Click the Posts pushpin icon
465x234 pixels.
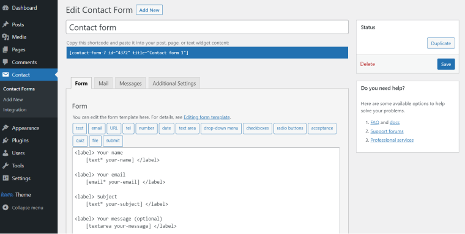[6, 24]
